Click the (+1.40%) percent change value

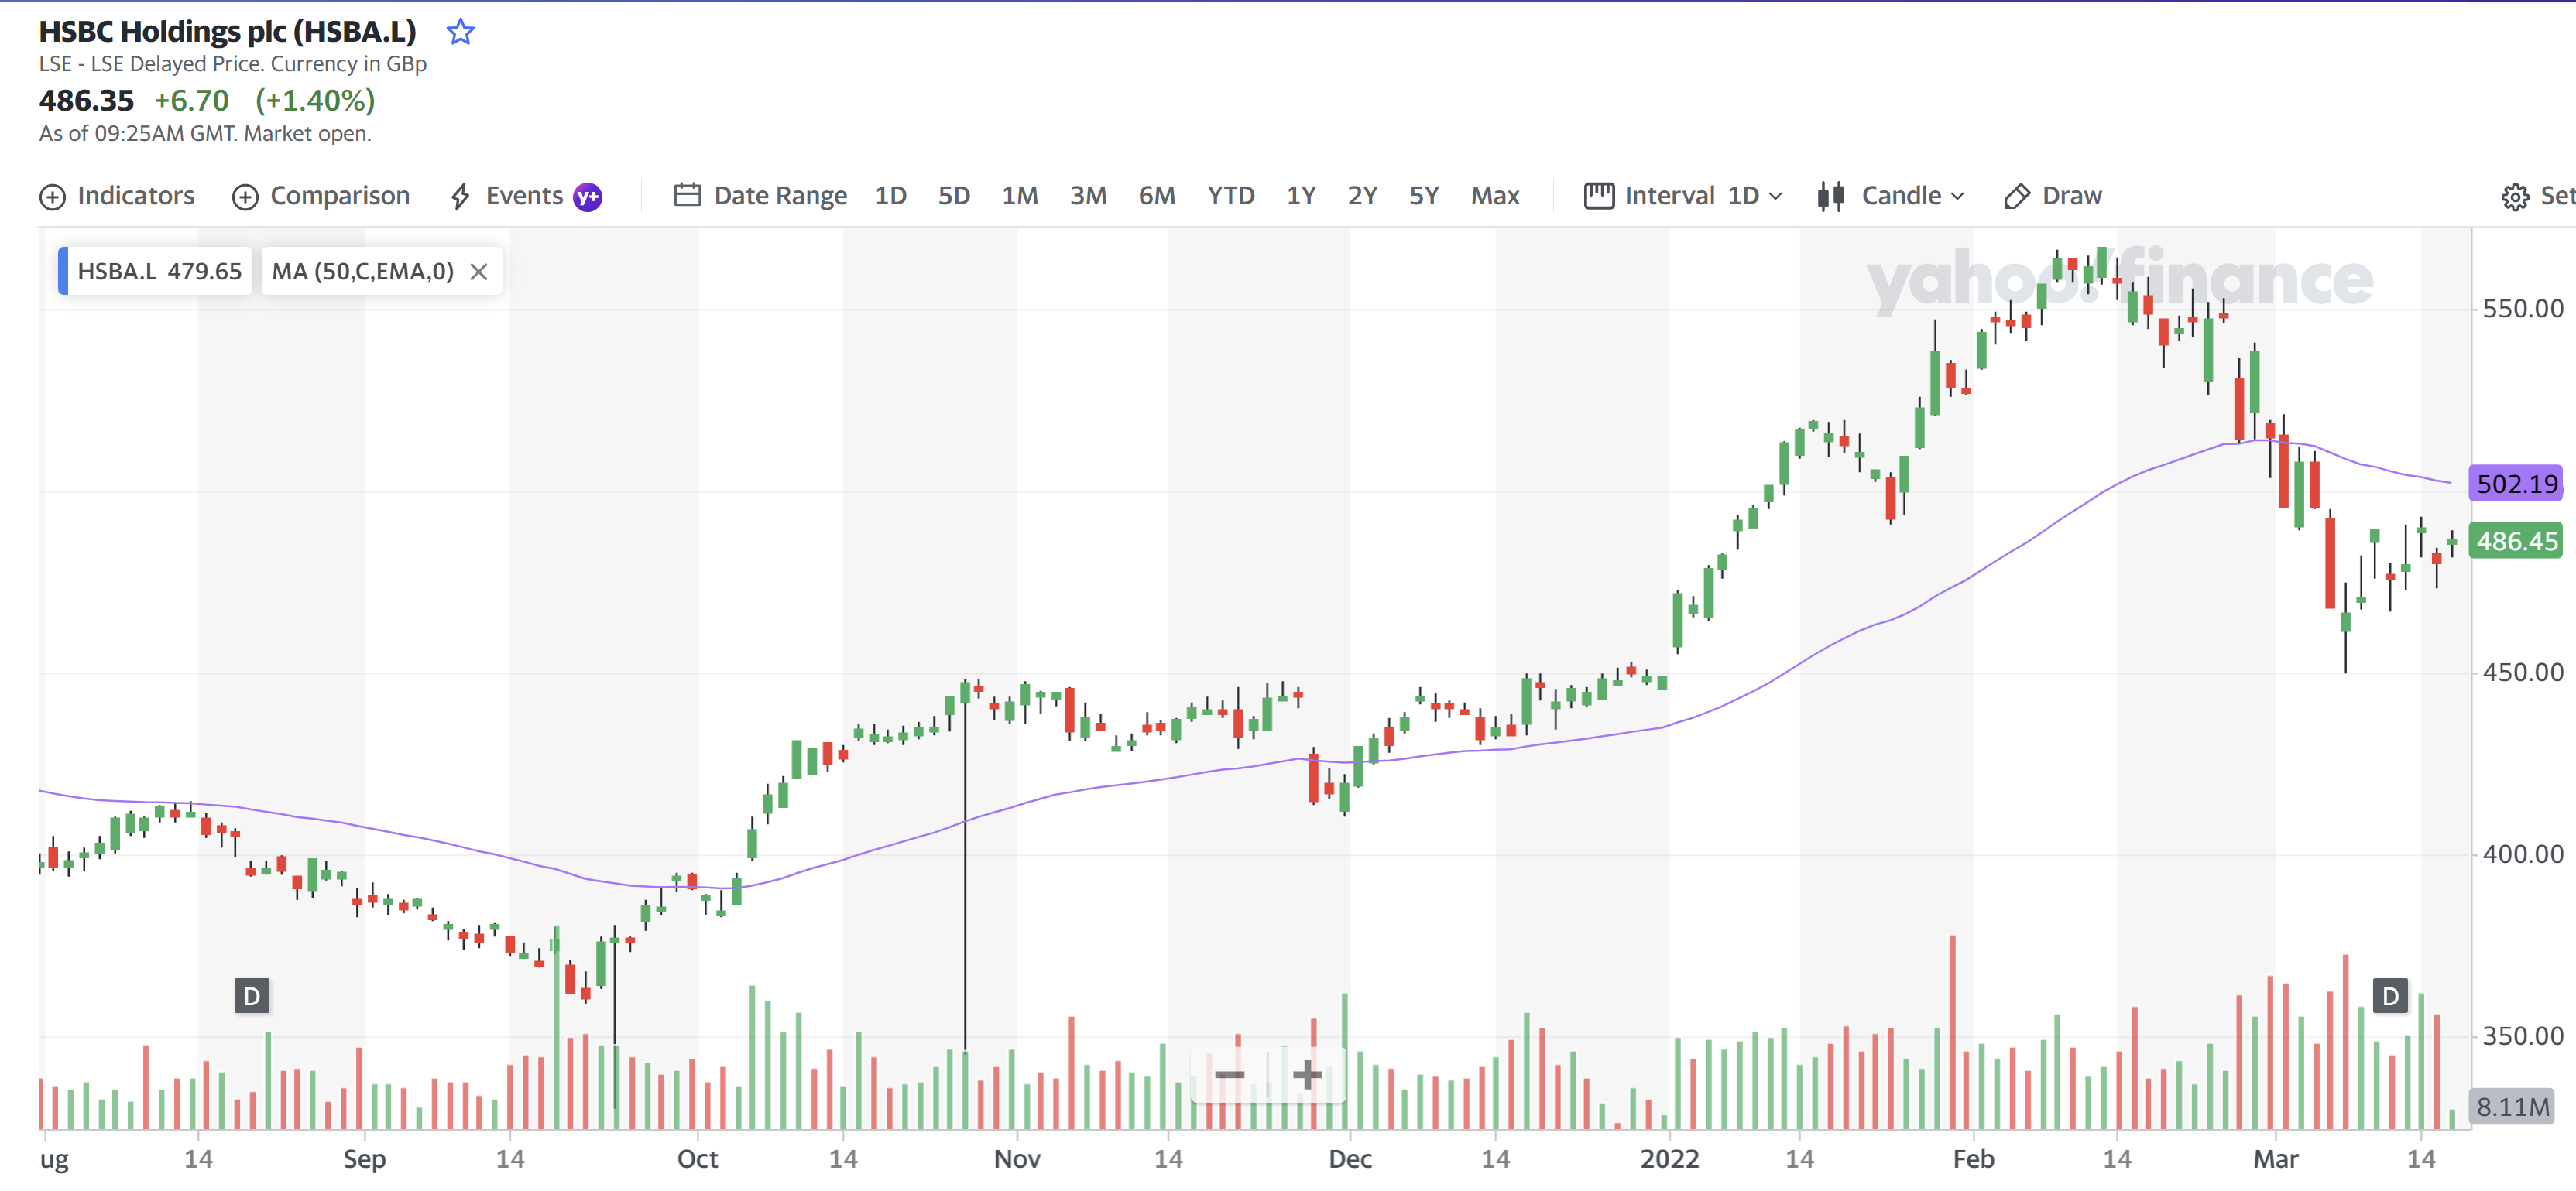coord(315,101)
